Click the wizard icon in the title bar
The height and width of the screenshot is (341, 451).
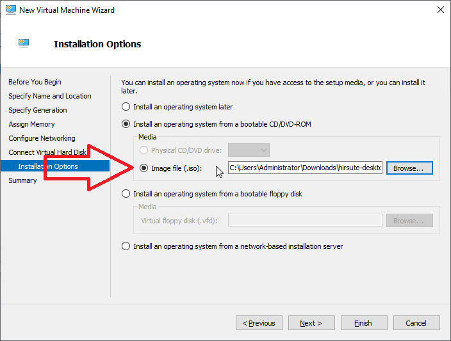(x=10, y=10)
